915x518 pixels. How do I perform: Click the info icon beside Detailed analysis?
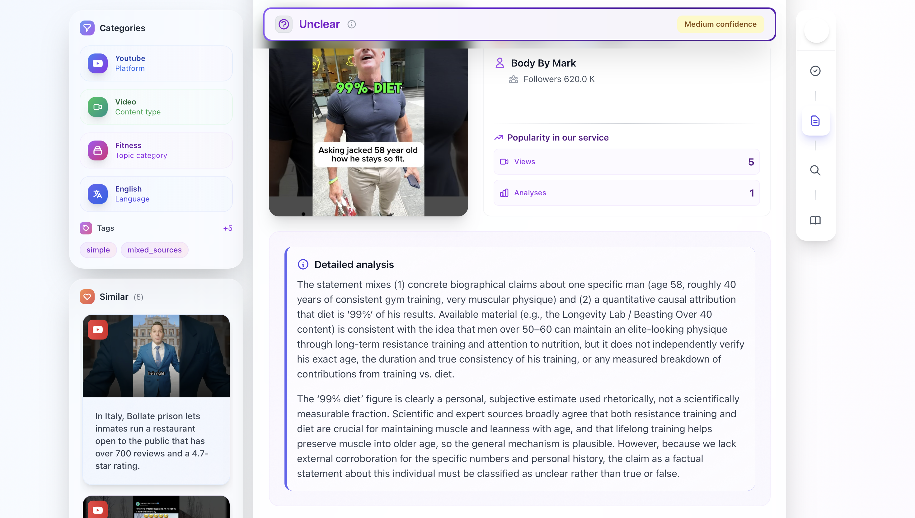click(303, 264)
